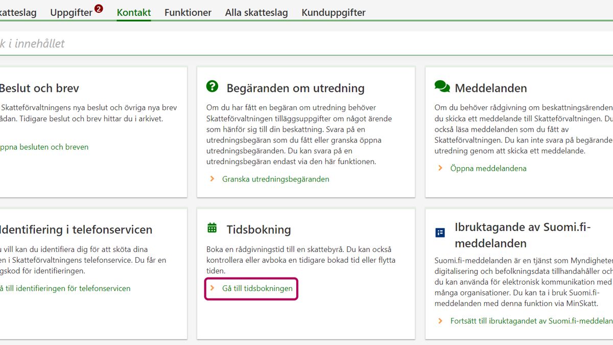613x345 pixels.
Task: Follow the identifieringen för telefonservicen link
Action: pos(64,288)
